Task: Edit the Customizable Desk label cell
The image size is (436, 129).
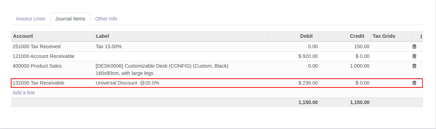Action: (x=181, y=70)
